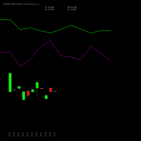Viewport: 141px width, 141px height.
Task: Select the low value L: 11.10
Action: click(72, 10)
